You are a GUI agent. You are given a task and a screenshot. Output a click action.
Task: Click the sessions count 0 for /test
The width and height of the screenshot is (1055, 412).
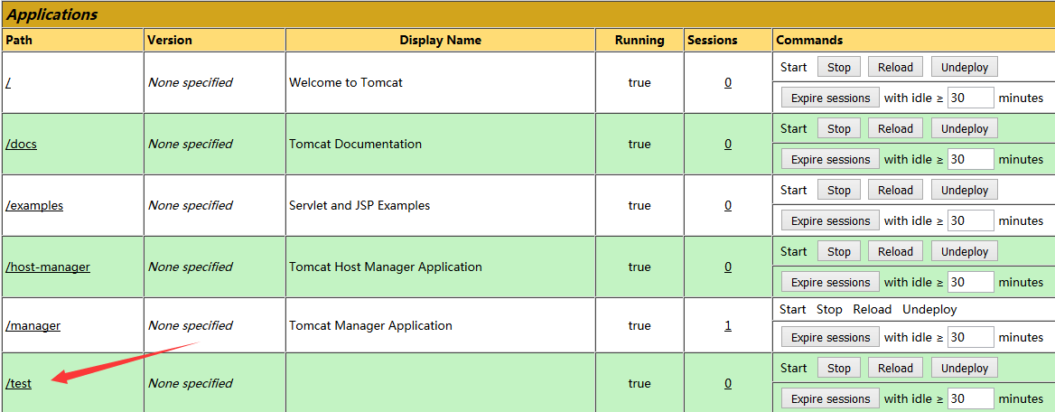728,383
